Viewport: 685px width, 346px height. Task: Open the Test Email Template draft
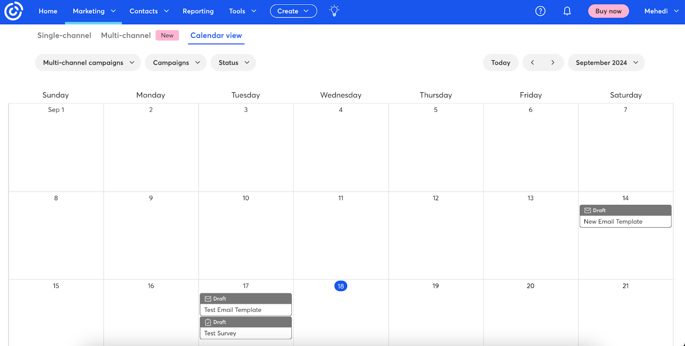click(246, 305)
